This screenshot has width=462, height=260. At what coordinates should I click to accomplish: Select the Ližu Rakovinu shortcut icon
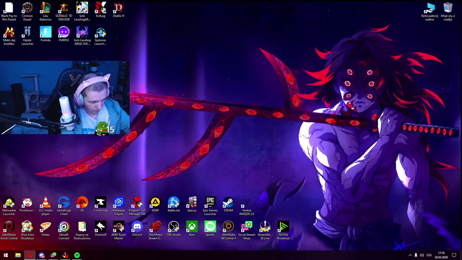pyautogui.click(x=45, y=12)
